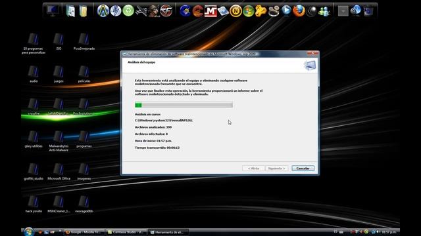This screenshot has height=236, width=421.
Task: Launch the red C dock icon
Action: pyautogui.click(x=198, y=11)
